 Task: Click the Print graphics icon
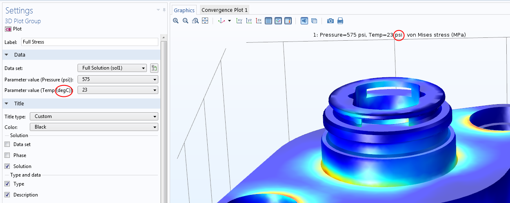(x=340, y=21)
